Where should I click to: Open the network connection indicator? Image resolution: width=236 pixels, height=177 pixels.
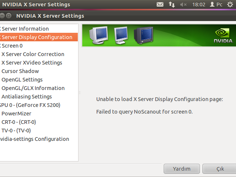tap(171, 4)
